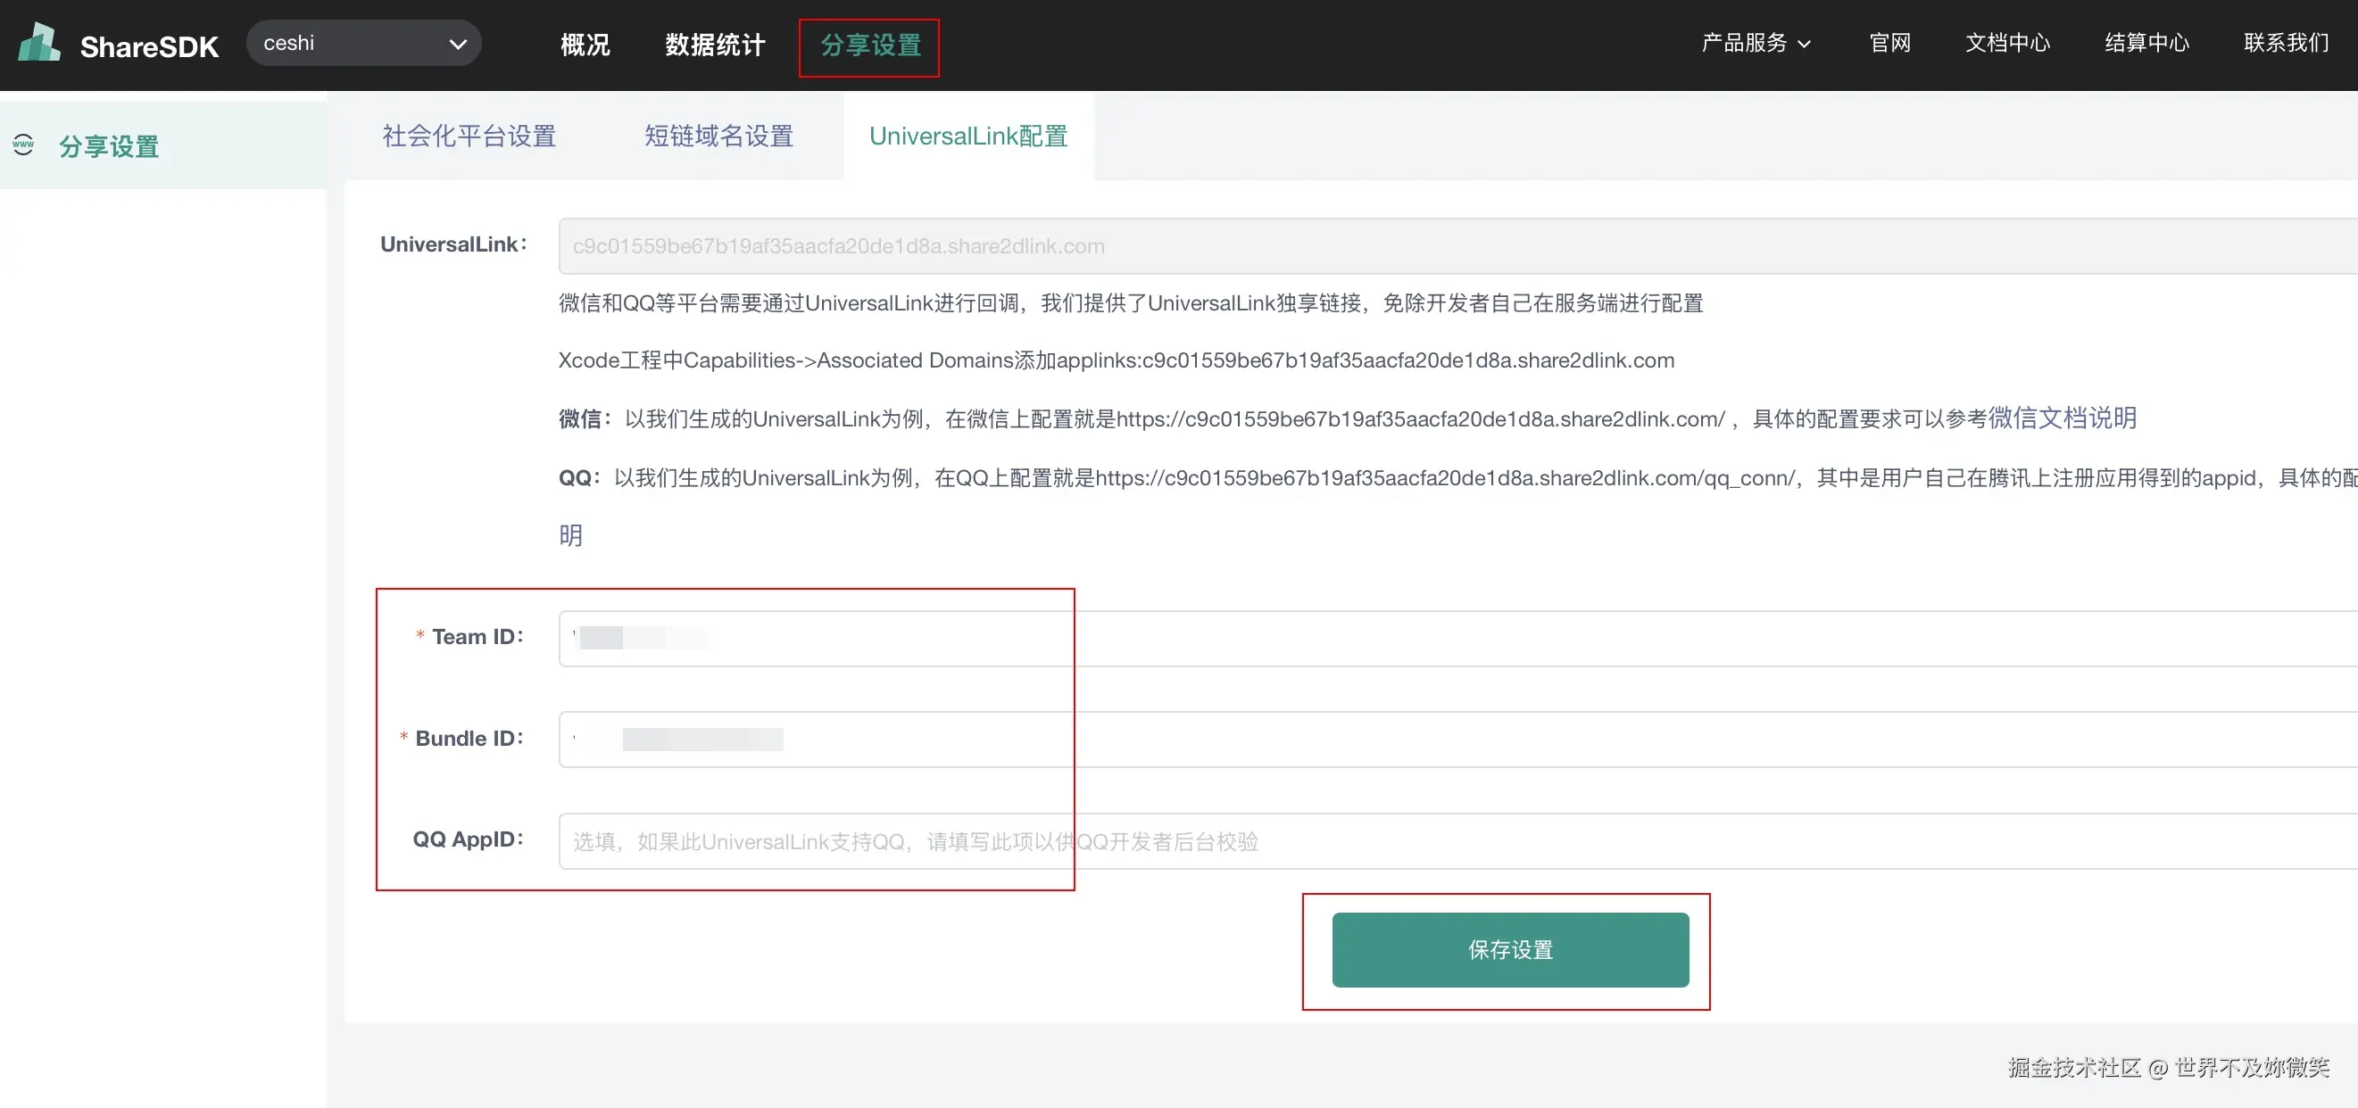Go to 结算中心 in header
The image size is (2358, 1108).
pyautogui.click(x=2146, y=43)
